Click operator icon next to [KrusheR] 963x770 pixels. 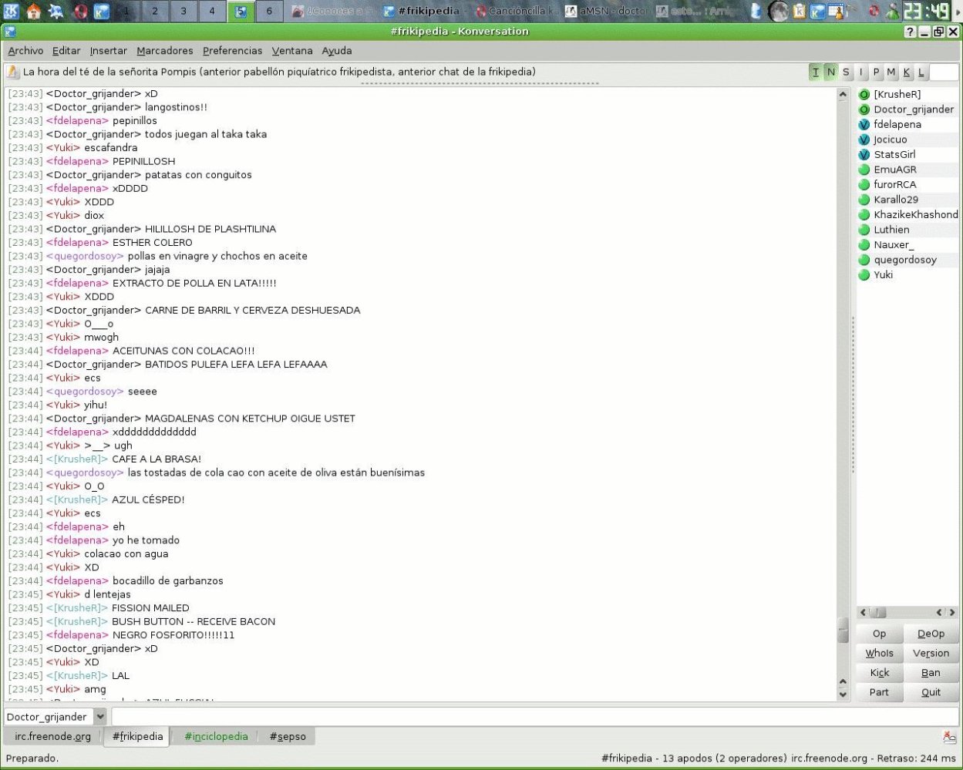pos(864,95)
